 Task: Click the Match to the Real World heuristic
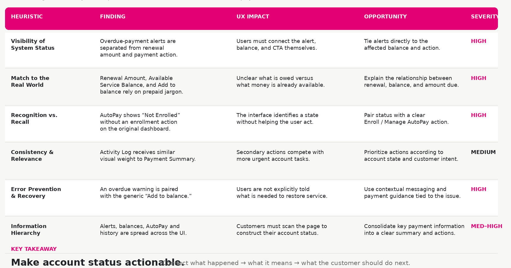(30, 81)
